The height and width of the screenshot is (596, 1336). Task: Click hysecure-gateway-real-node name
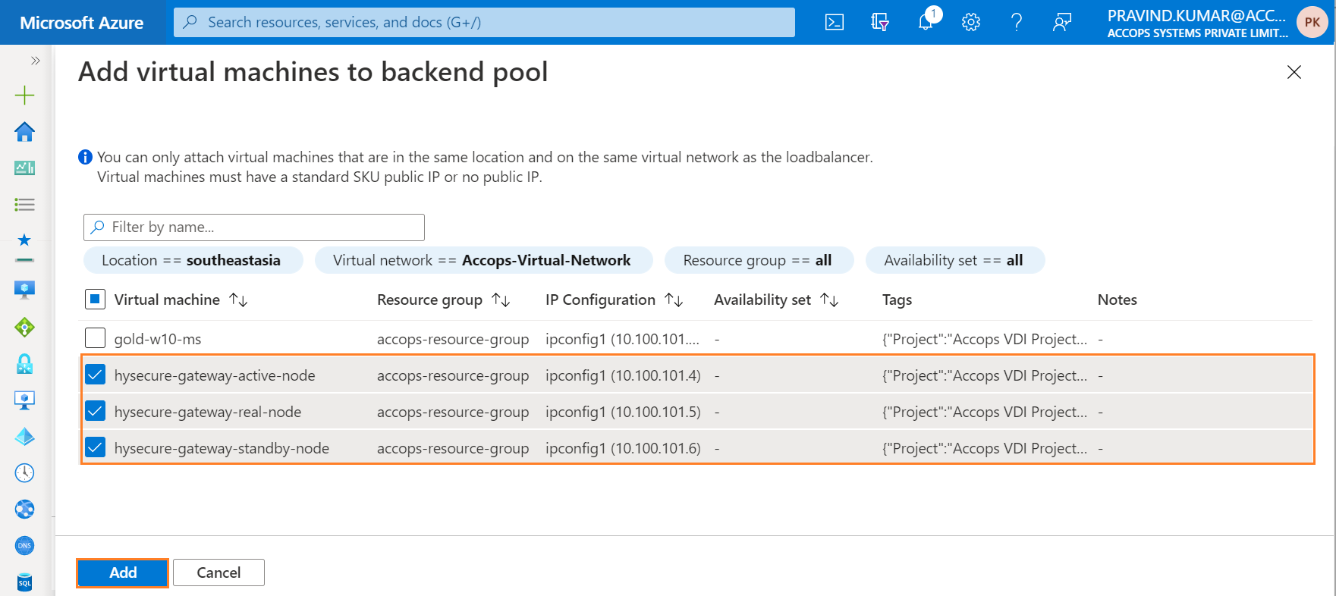[x=208, y=412]
